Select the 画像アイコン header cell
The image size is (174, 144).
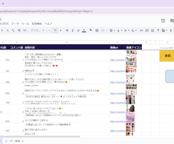click(x=134, y=47)
